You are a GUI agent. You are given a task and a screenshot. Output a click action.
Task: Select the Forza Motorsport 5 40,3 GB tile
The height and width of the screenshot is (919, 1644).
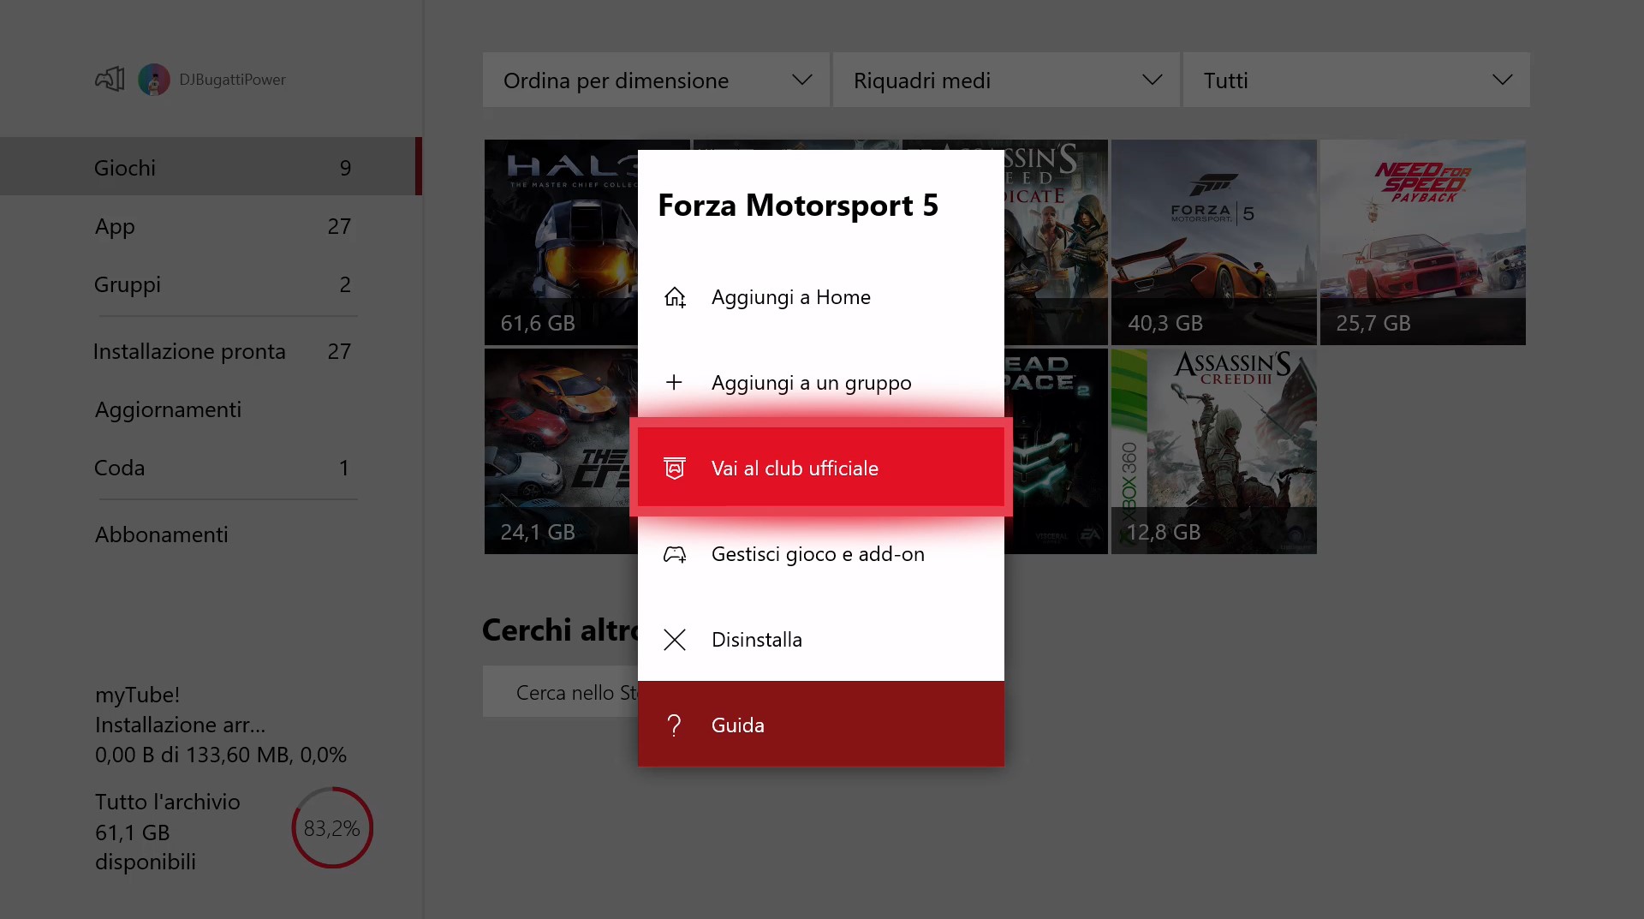(x=1213, y=242)
